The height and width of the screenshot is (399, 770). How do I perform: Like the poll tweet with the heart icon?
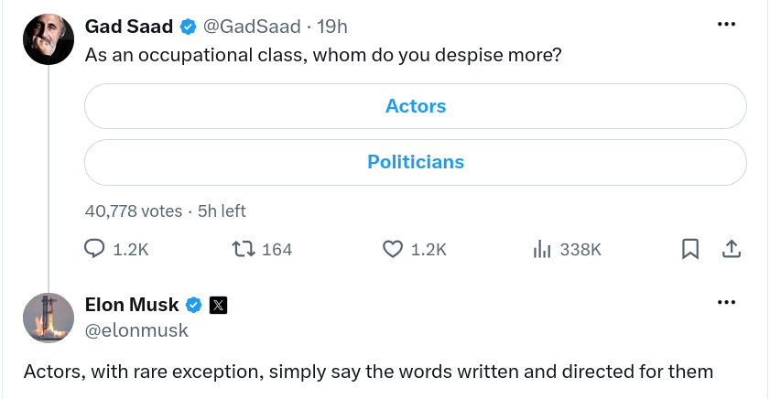coord(393,249)
